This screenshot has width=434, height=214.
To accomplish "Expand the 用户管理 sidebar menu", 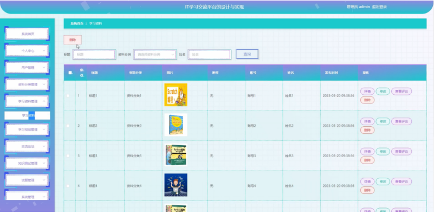I will point(27,68).
